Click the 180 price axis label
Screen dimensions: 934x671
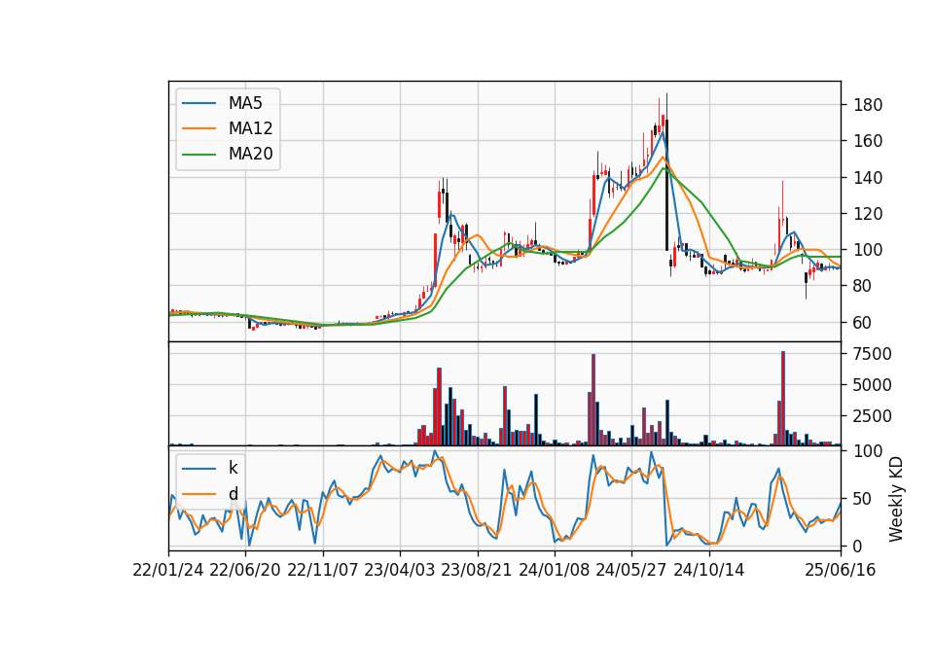(x=868, y=105)
